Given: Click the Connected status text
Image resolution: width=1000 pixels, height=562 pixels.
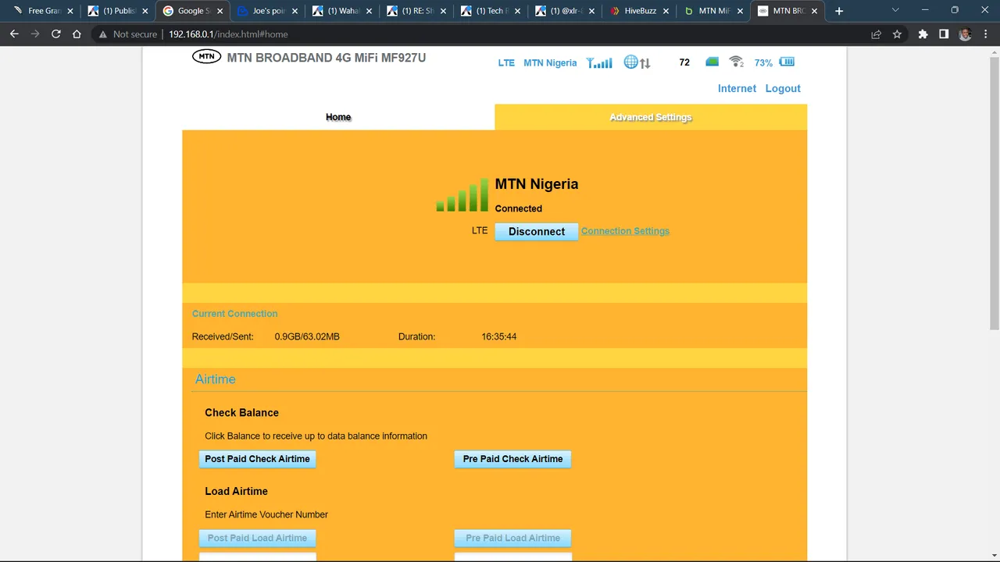Looking at the screenshot, I should 518,208.
